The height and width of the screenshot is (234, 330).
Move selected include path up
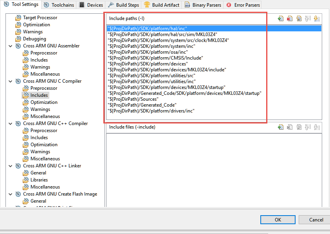tap(307, 18)
